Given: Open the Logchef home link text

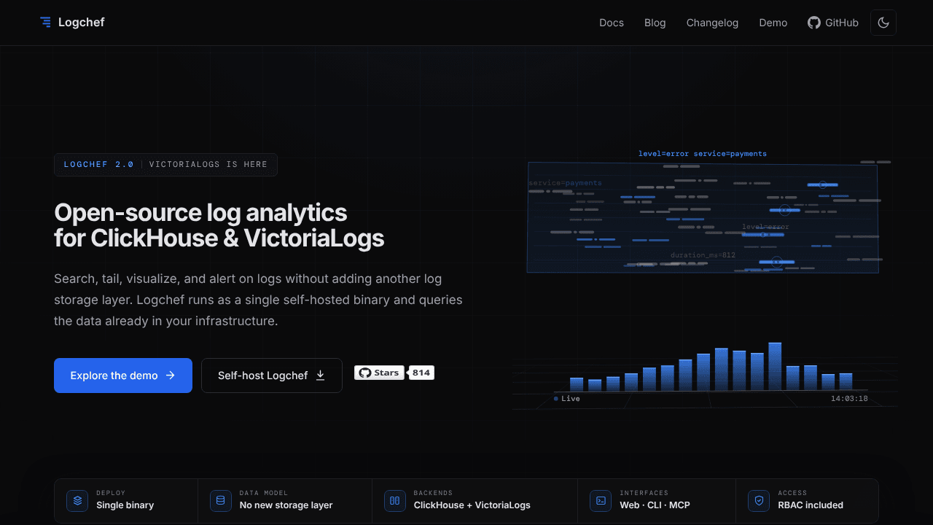Looking at the screenshot, I should [x=81, y=23].
